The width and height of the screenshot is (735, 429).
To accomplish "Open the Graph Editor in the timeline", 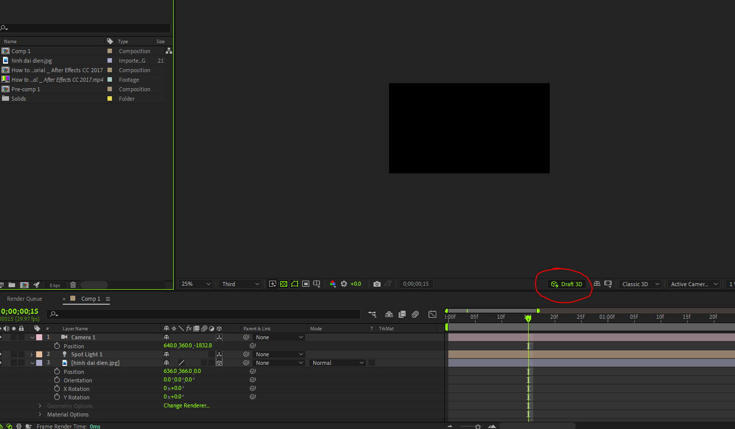I will (432, 314).
